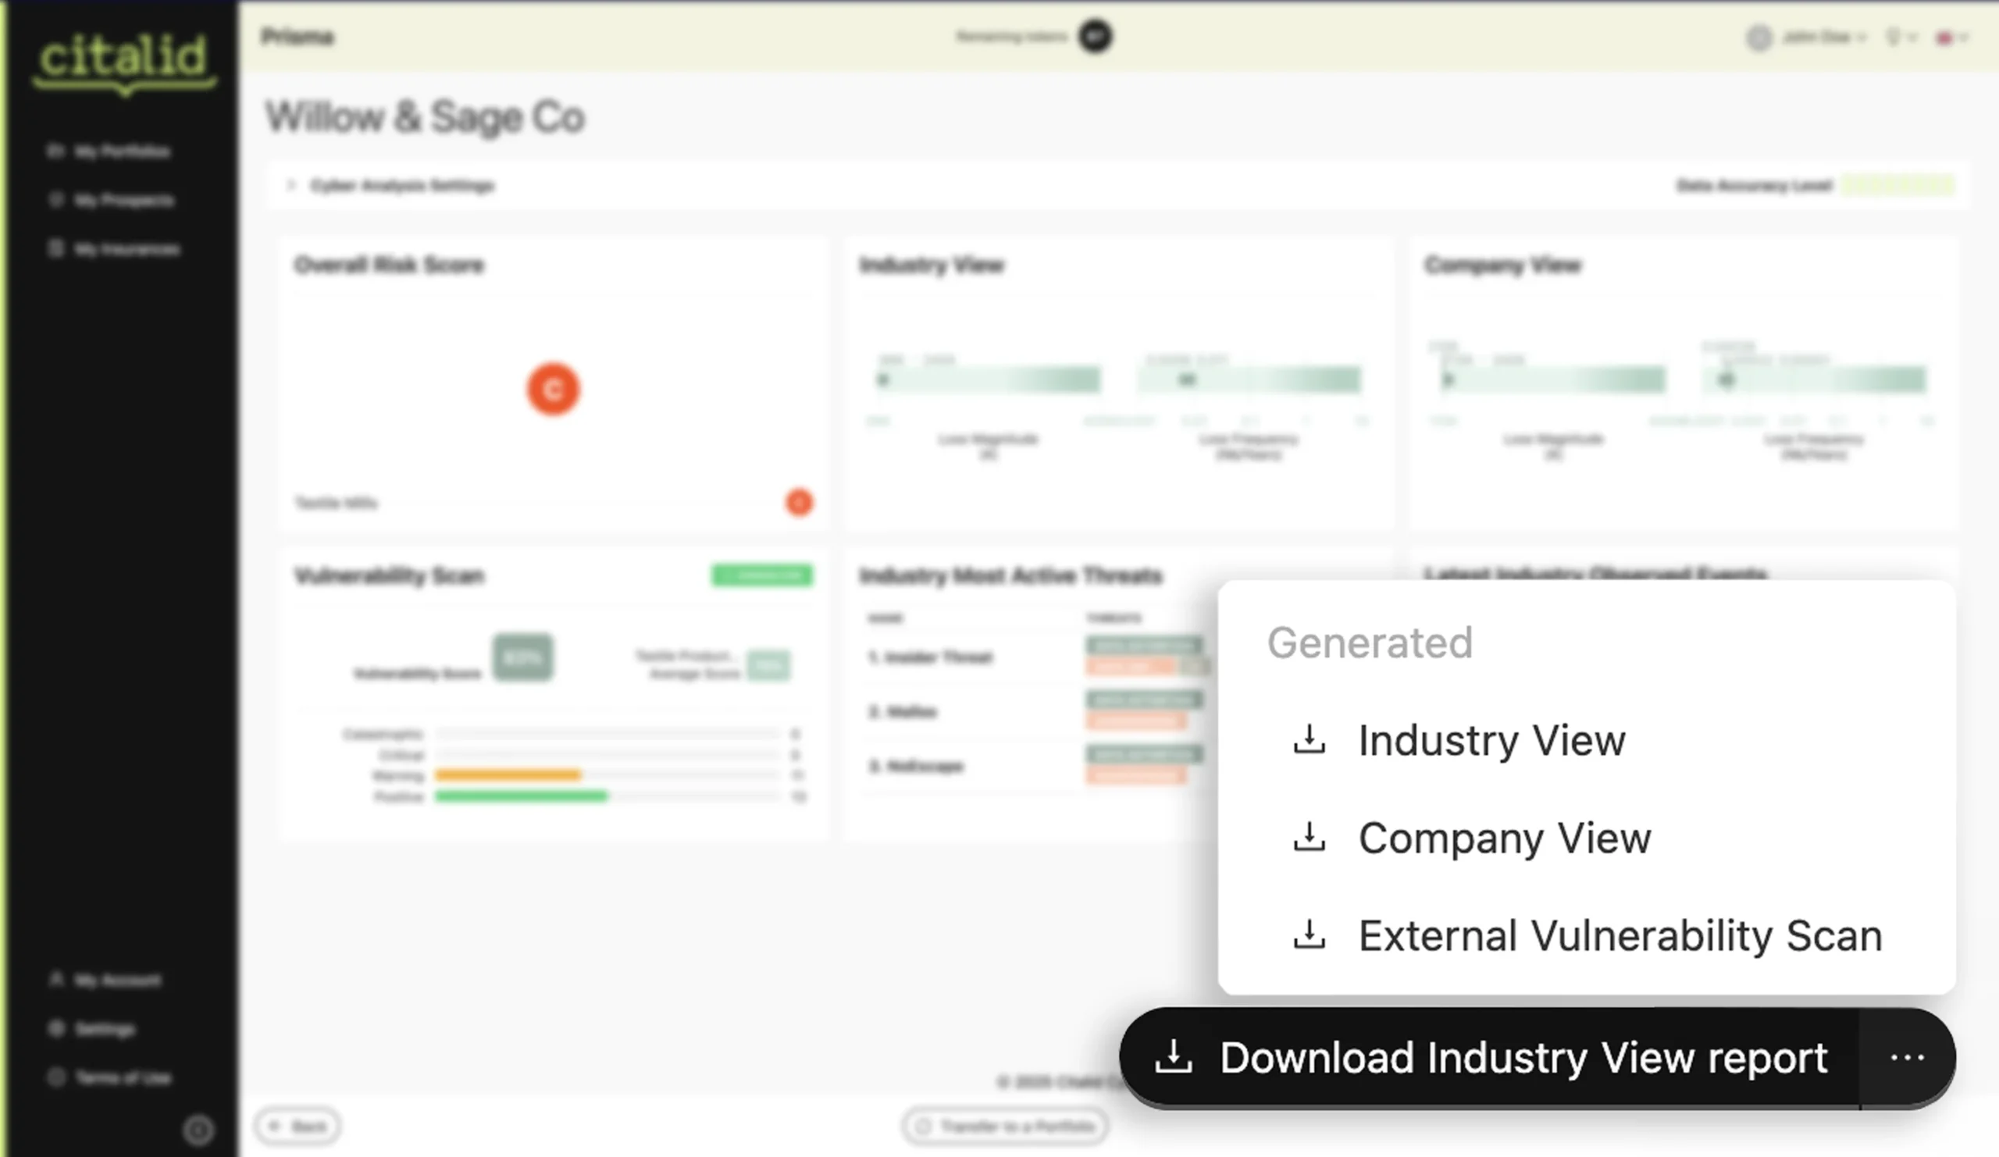Select the Industry View menu item
The image size is (1999, 1157).
tap(1492, 739)
